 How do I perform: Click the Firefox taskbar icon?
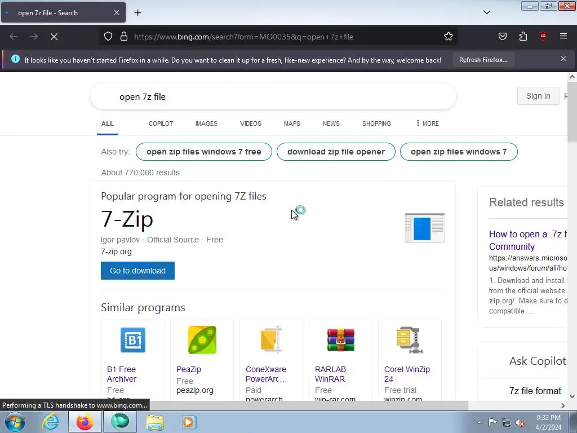(x=85, y=422)
